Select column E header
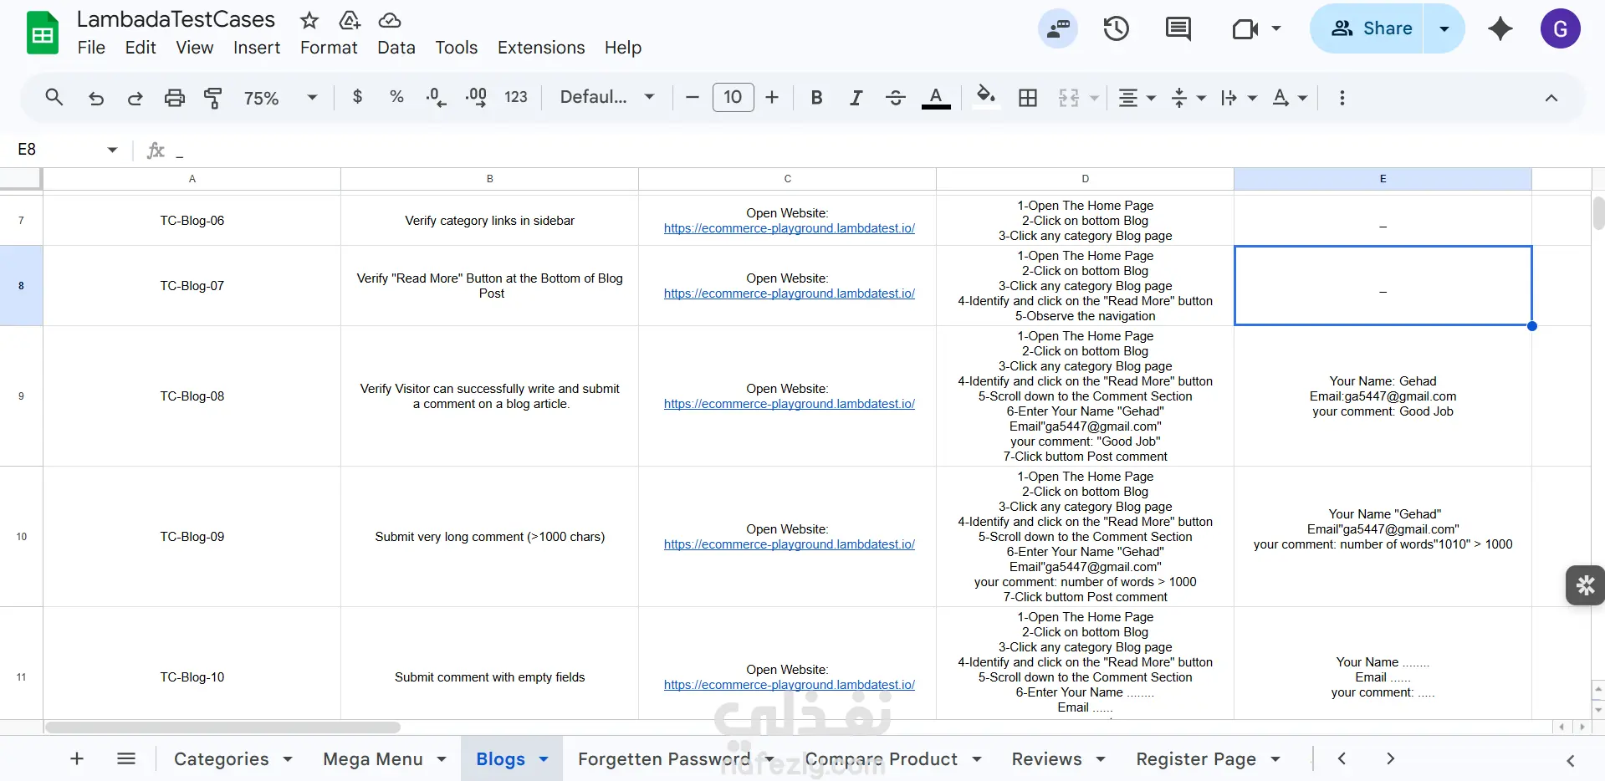 (x=1383, y=179)
